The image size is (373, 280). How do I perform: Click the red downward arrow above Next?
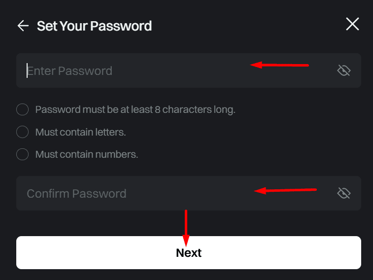[x=186, y=228]
